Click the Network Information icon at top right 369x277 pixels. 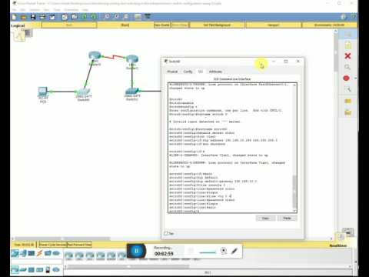(344, 17)
